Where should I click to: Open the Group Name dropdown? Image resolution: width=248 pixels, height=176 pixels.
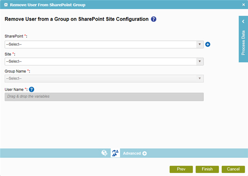[x=104, y=79]
